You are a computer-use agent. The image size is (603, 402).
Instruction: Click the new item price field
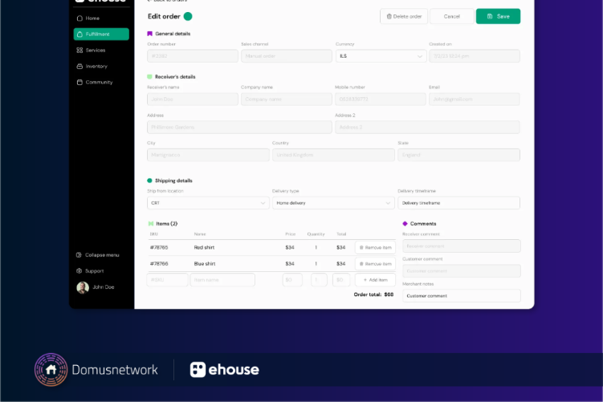[292, 280]
